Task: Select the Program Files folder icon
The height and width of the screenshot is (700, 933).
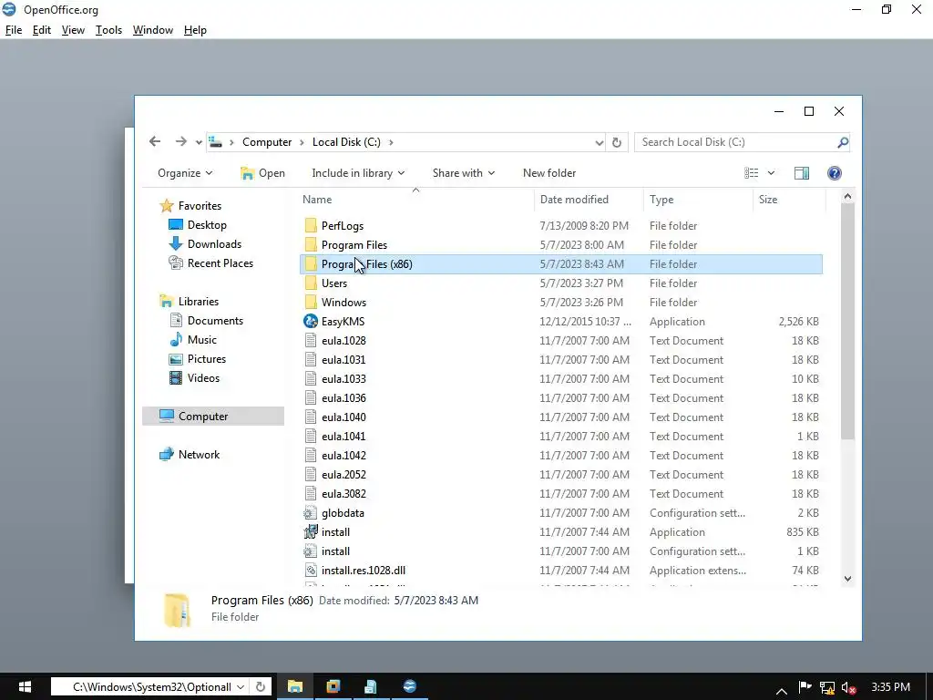Action: tap(311, 244)
